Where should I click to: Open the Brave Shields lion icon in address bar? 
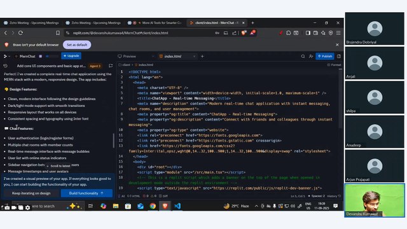244,32
